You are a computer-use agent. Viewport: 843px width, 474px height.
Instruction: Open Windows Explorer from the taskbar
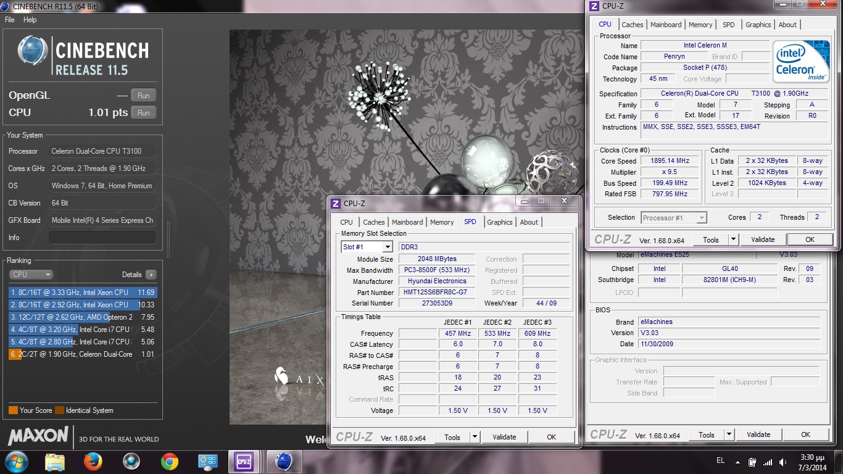tap(55, 462)
